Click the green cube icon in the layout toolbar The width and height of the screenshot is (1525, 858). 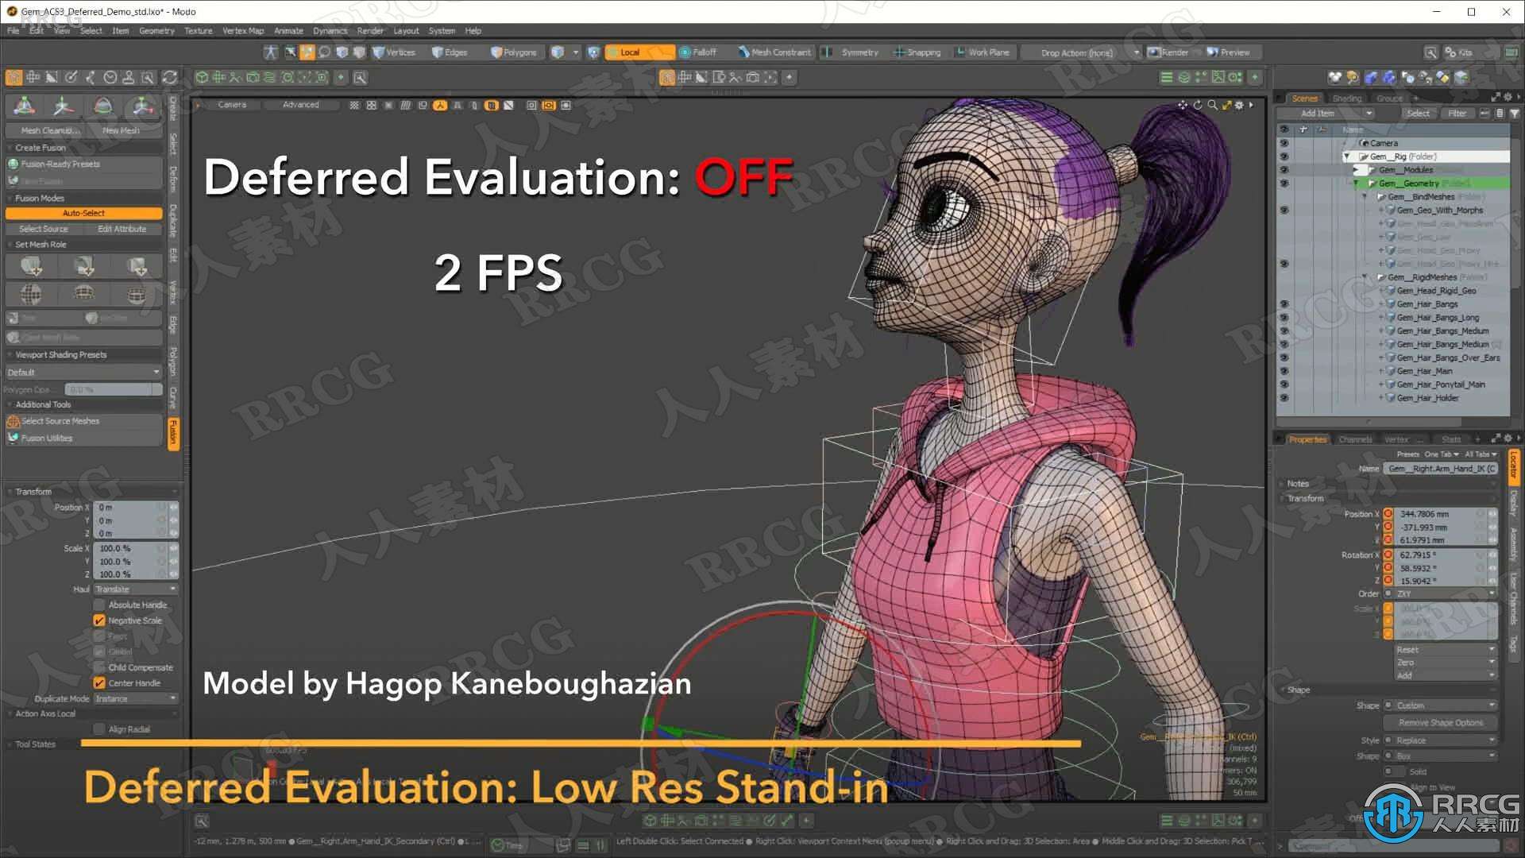tap(202, 77)
